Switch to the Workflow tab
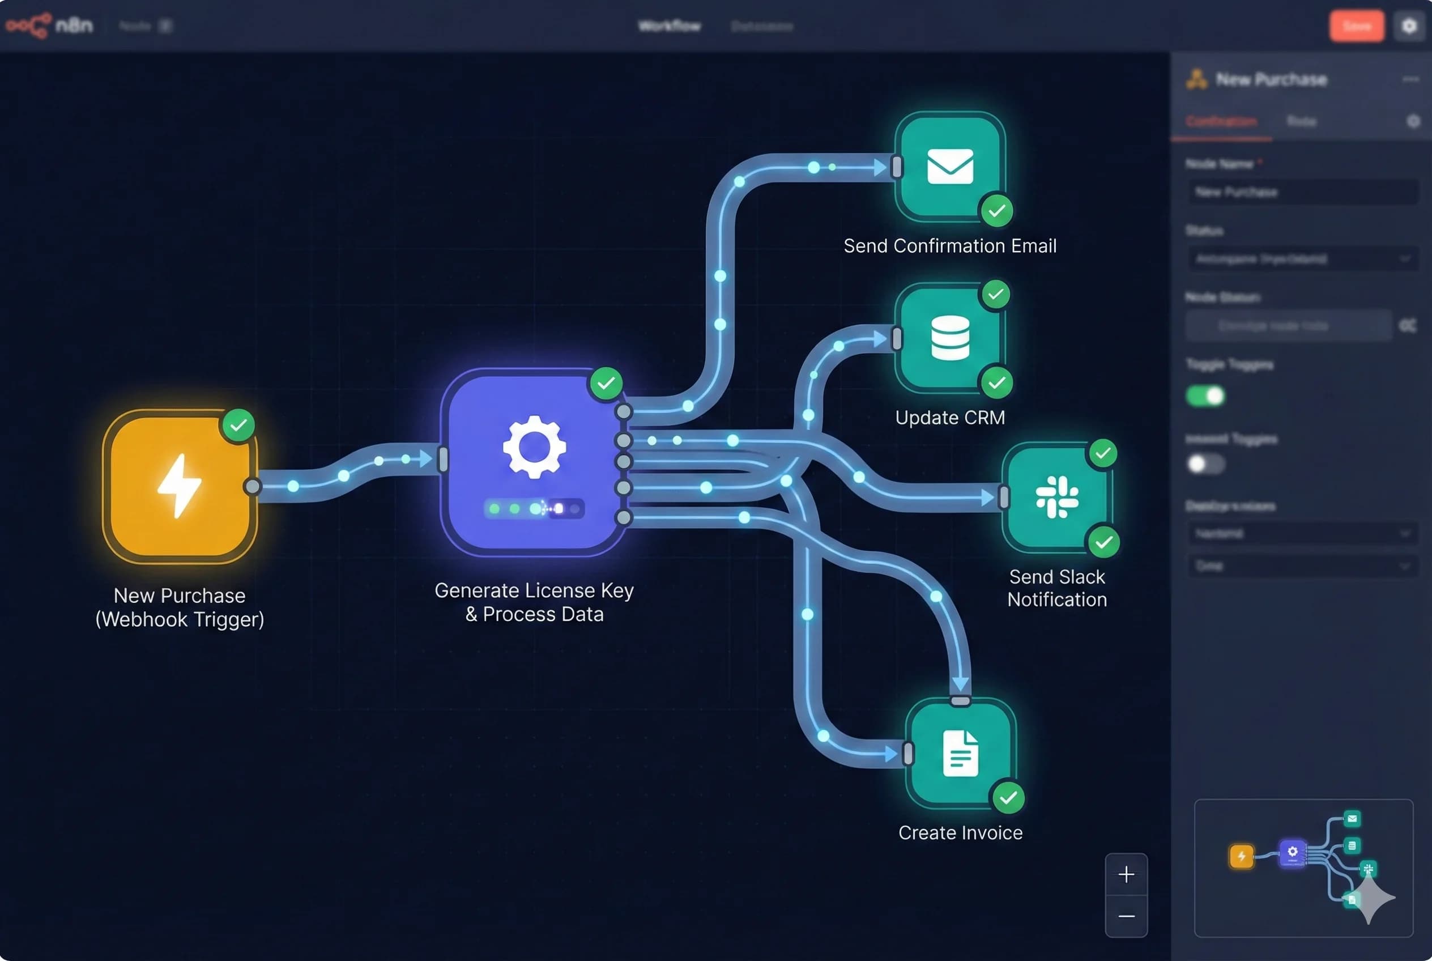Viewport: 1432px width, 961px height. 669,25
